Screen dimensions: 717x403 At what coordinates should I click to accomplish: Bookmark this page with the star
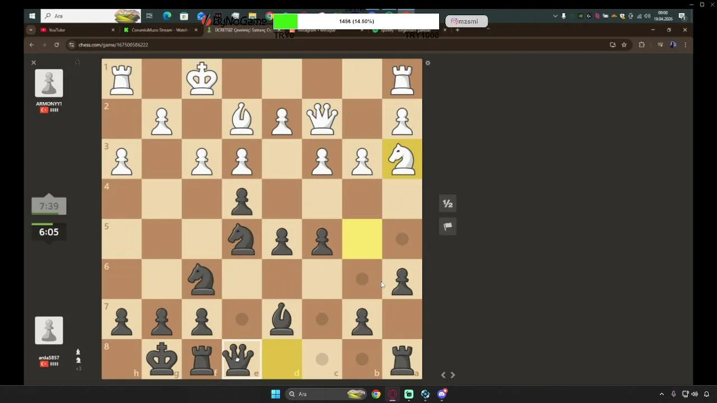(x=624, y=45)
